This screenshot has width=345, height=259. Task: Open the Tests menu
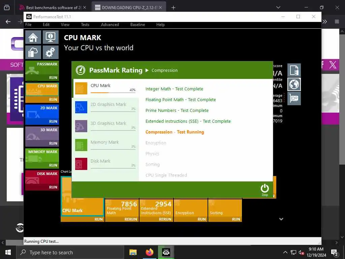click(x=85, y=24)
